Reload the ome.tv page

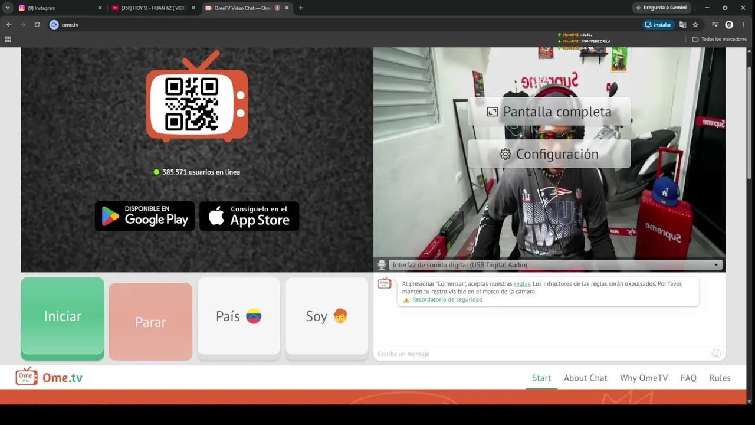click(37, 25)
